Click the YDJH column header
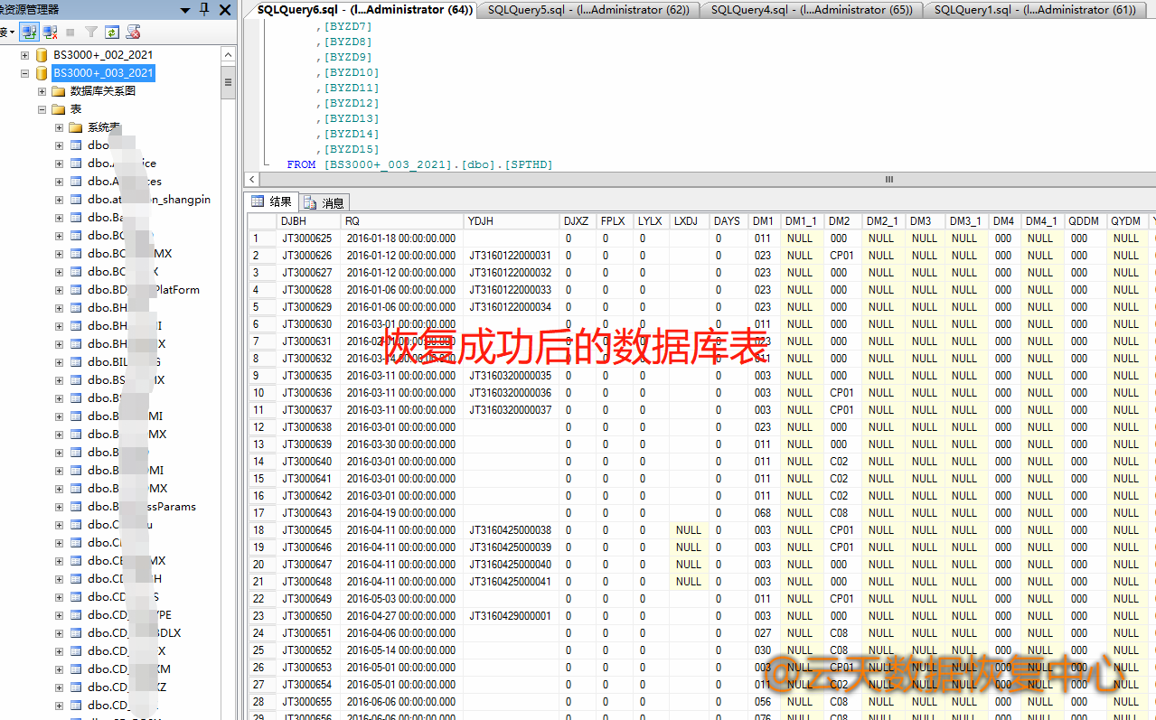1156x720 pixels. point(480,221)
